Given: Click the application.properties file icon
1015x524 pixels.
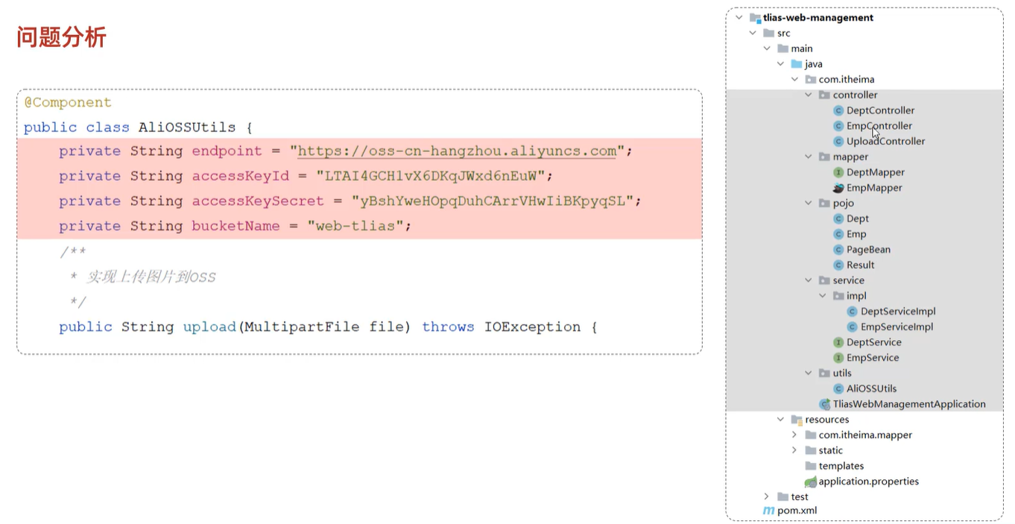Looking at the screenshot, I should coord(811,482).
